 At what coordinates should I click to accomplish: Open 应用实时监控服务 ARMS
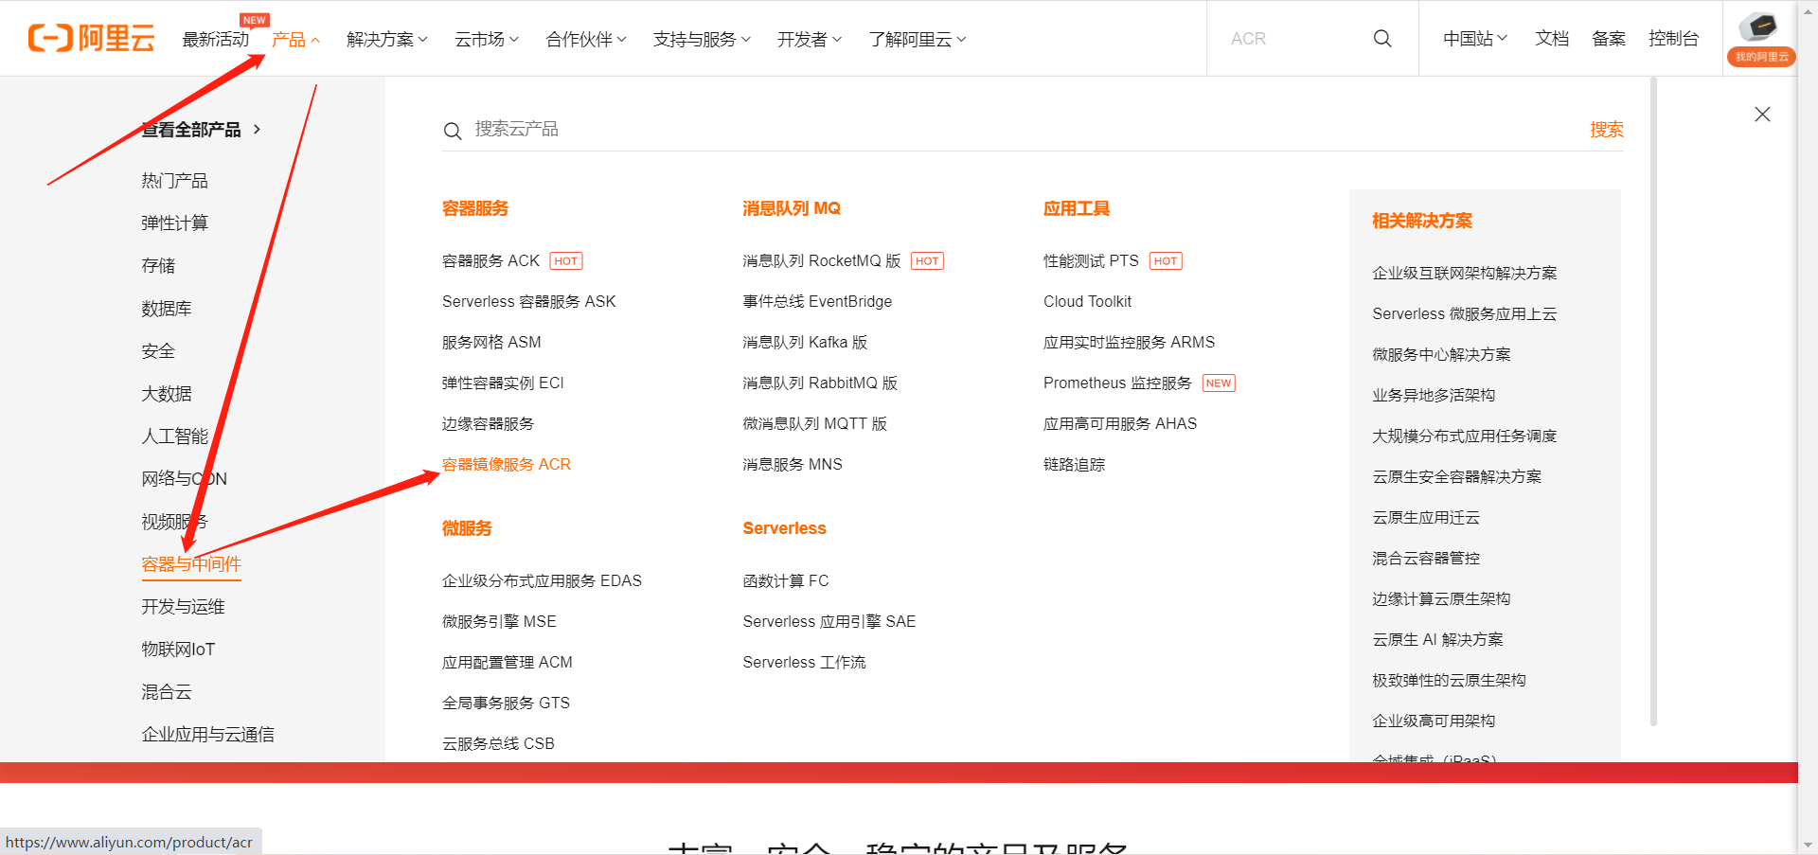click(x=1129, y=343)
